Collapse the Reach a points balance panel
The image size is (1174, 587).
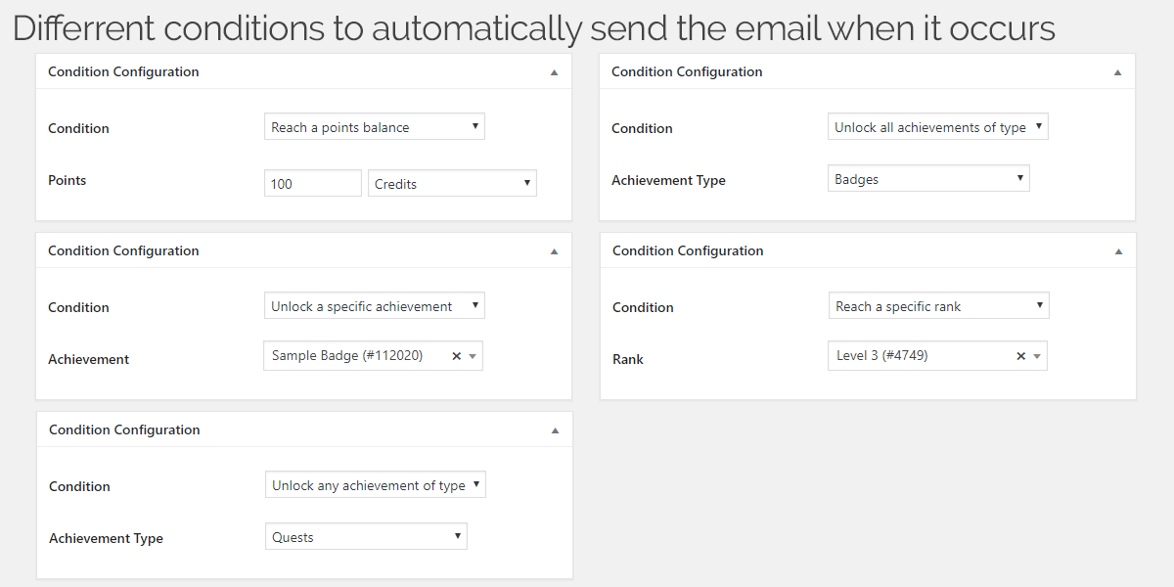coord(554,72)
